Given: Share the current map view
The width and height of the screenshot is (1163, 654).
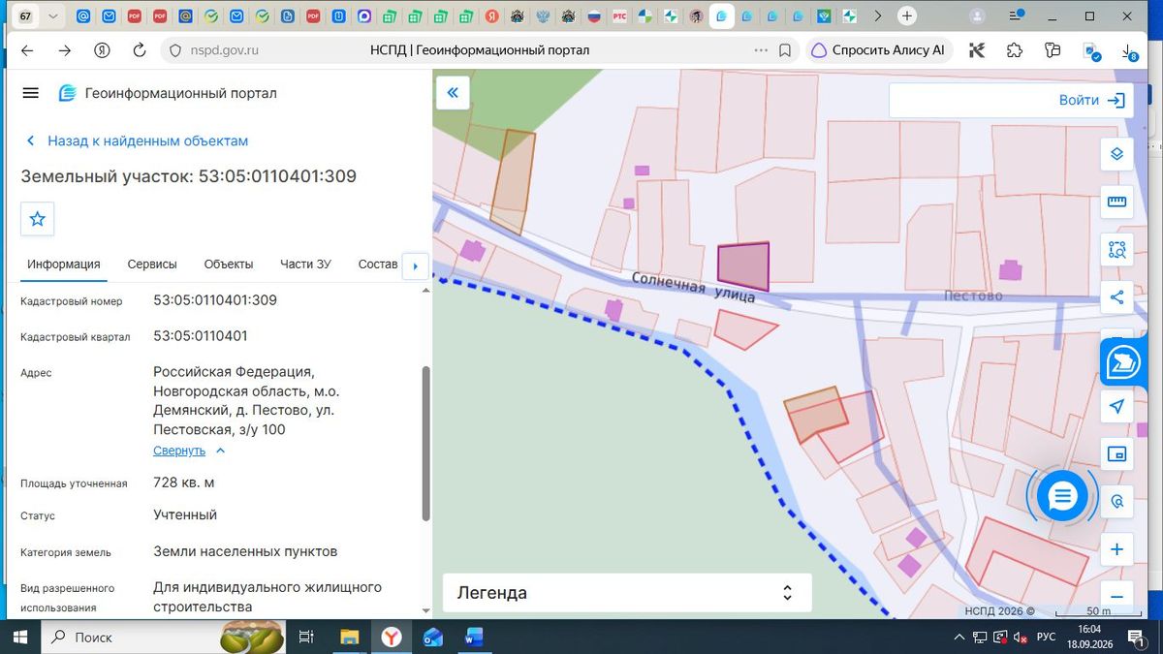Looking at the screenshot, I should click(x=1116, y=297).
